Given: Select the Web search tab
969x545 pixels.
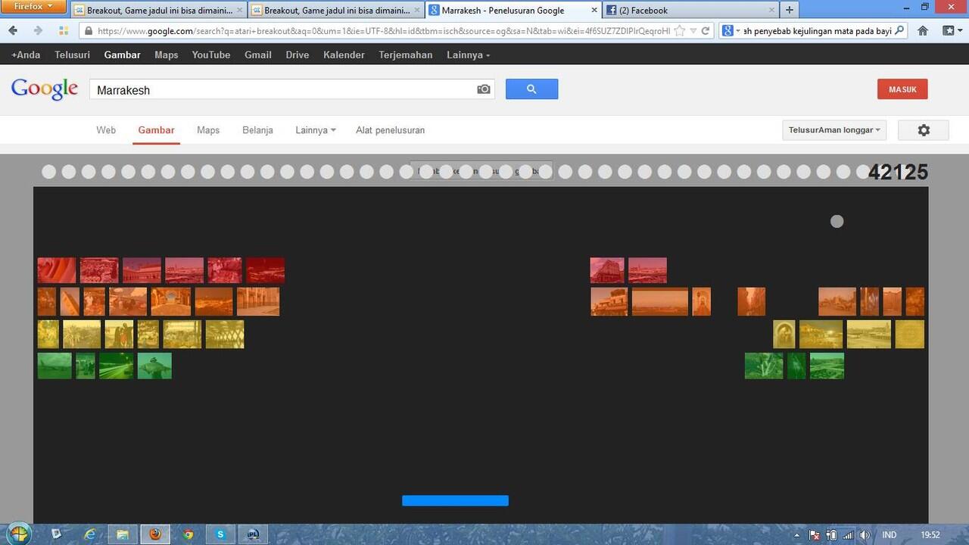Looking at the screenshot, I should click(x=106, y=130).
